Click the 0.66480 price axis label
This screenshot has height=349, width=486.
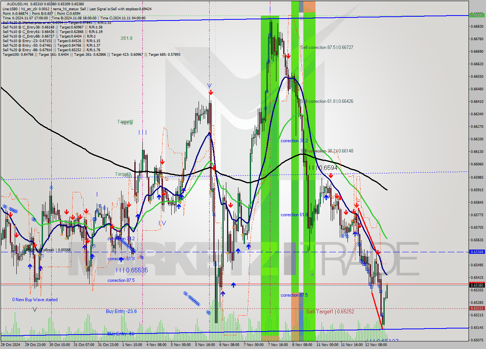477,89
